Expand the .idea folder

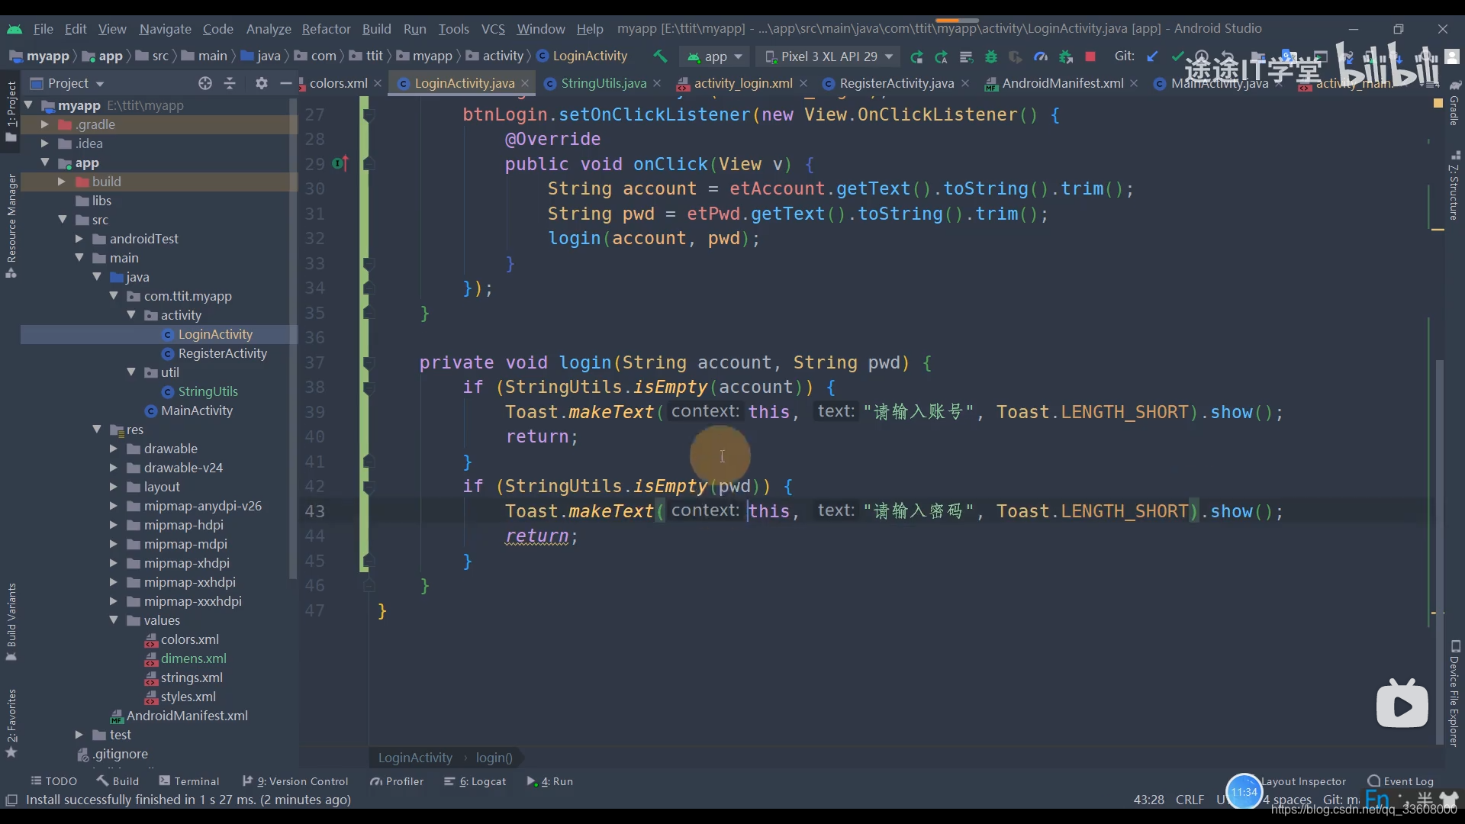pos(45,143)
